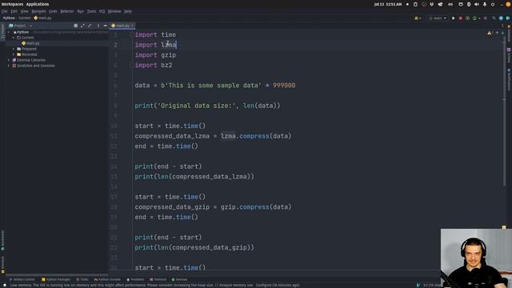The width and height of the screenshot is (512, 288).
Task: Open the Applications menu in top panel
Action: 38,4
